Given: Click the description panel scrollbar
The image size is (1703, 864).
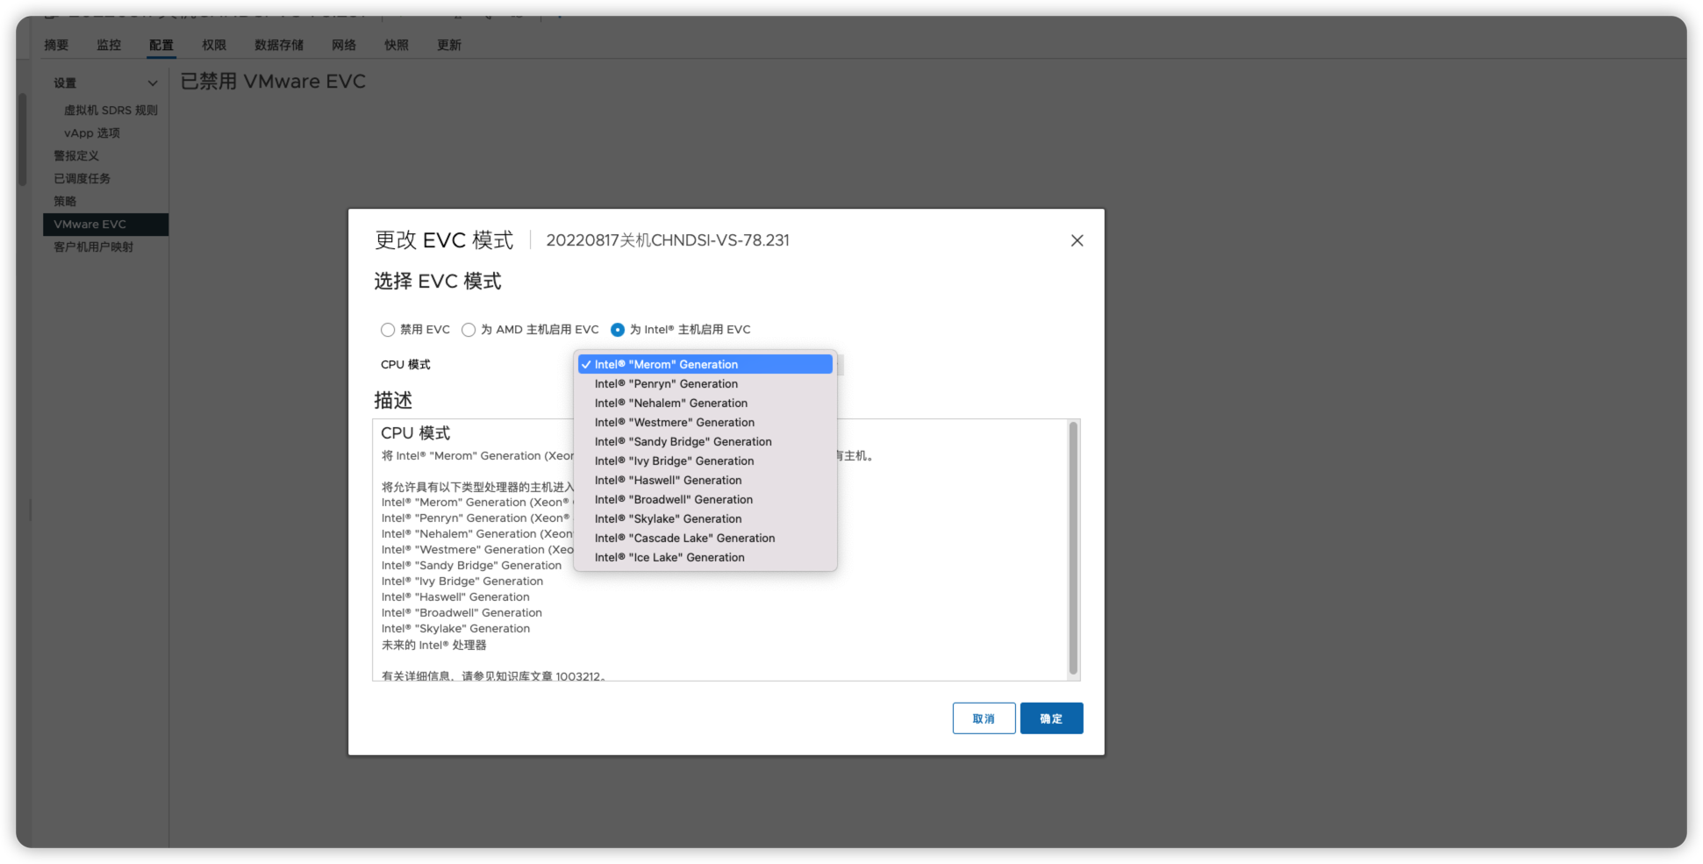Looking at the screenshot, I should [x=1072, y=548].
